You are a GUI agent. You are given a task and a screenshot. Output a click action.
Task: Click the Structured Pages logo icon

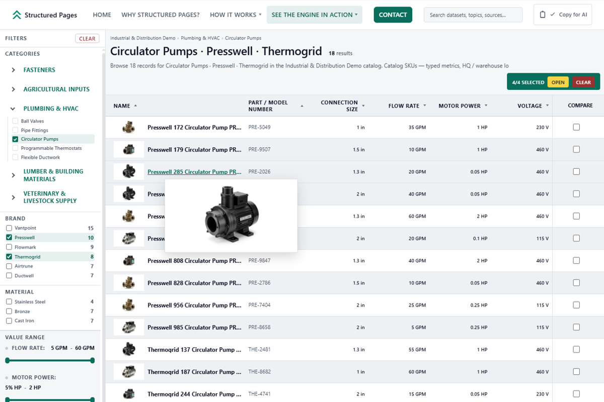pyautogui.click(x=17, y=15)
